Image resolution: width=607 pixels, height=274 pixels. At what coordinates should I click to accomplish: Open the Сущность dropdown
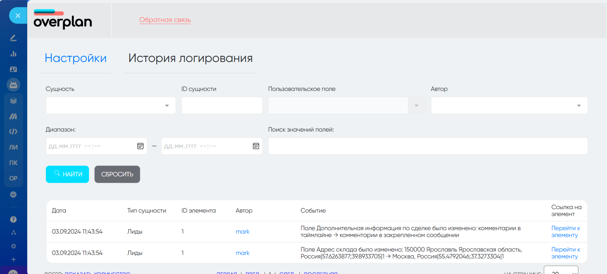(x=111, y=105)
